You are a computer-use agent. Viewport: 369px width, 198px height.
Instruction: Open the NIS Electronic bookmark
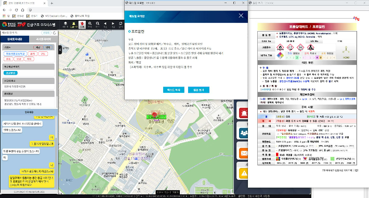tap(54, 16)
